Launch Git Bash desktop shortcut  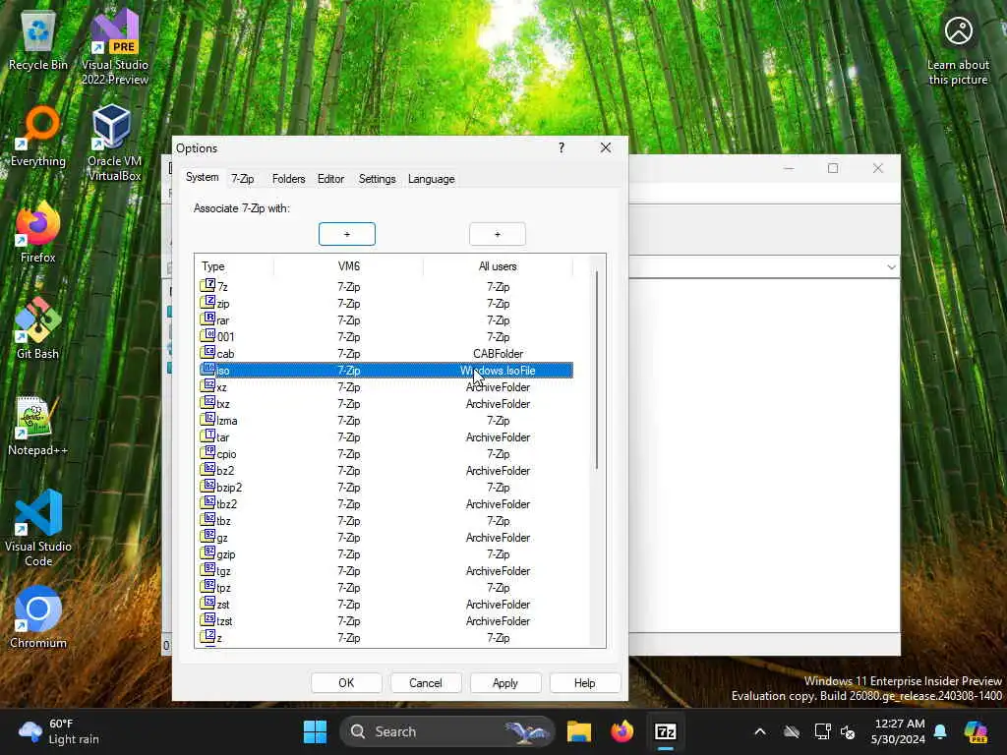coord(38,328)
